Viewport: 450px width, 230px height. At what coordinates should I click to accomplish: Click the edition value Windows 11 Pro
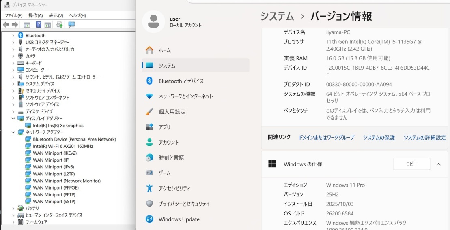pyautogui.click(x=346, y=185)
